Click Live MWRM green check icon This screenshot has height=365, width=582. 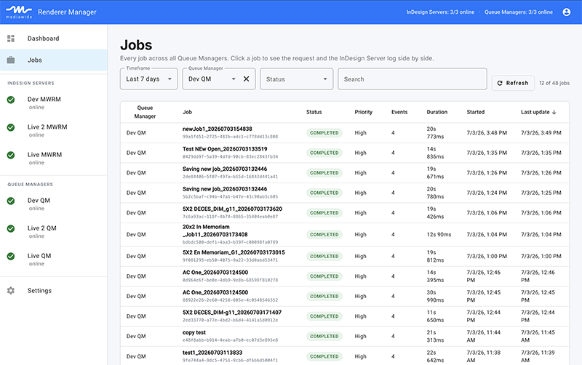[x=11, y=155]
